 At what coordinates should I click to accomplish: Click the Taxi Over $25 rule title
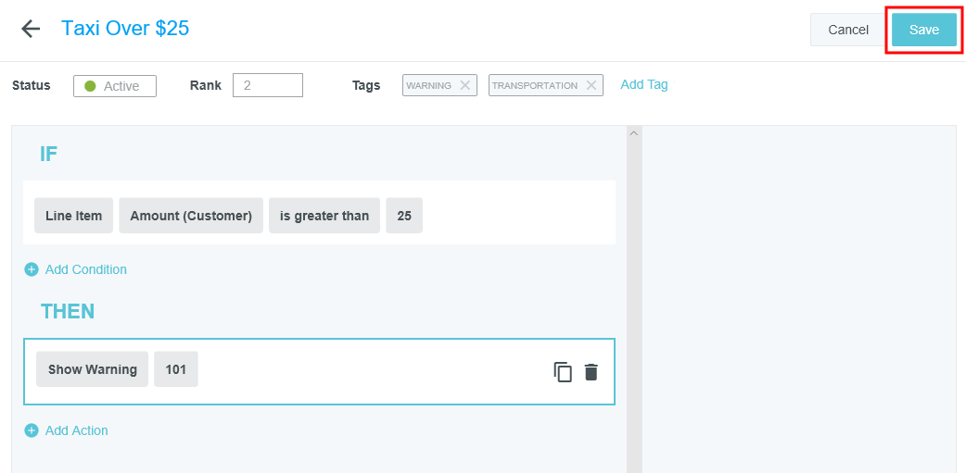[125, 28]
